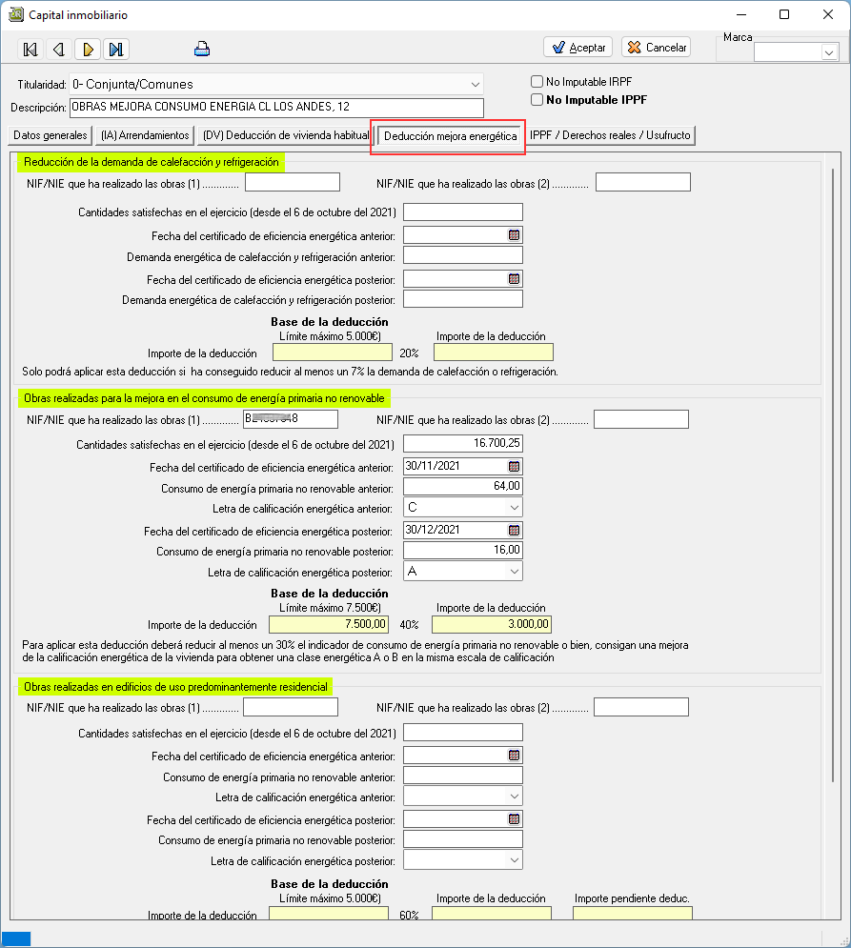Open the later energy rating letter dropdown showing A
The width and height of the screenshot is (851, 948).
(x=514, y=572)
